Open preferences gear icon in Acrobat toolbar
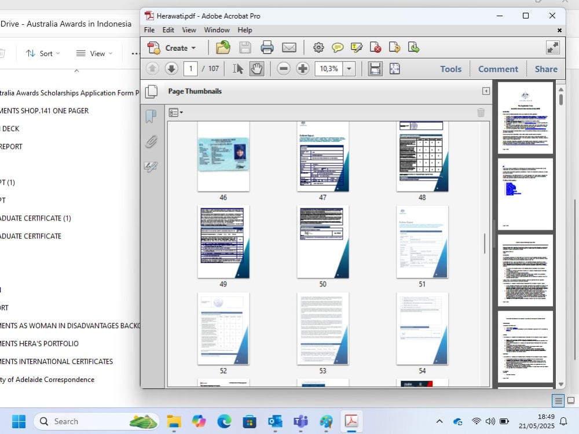This screenshot has height=434, width=579. tap(318, 47)
